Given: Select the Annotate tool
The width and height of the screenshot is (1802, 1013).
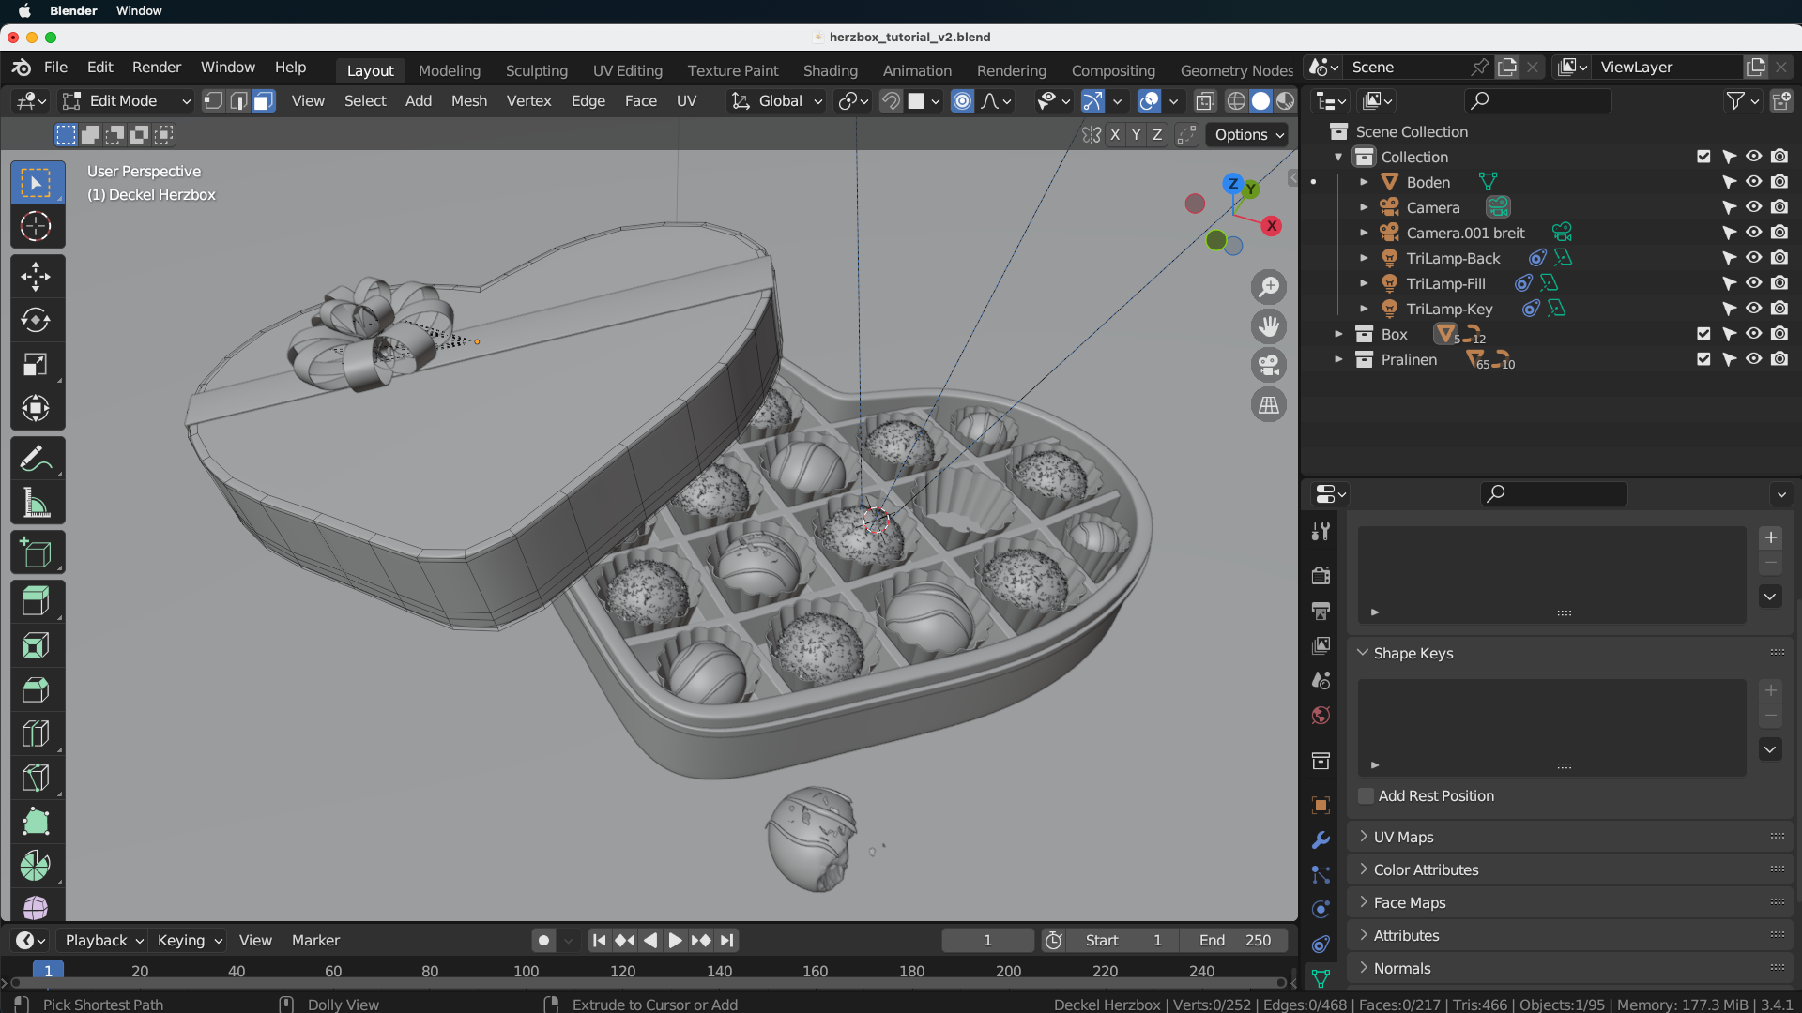Looking at the screenshot, I should tap(37, 459).
